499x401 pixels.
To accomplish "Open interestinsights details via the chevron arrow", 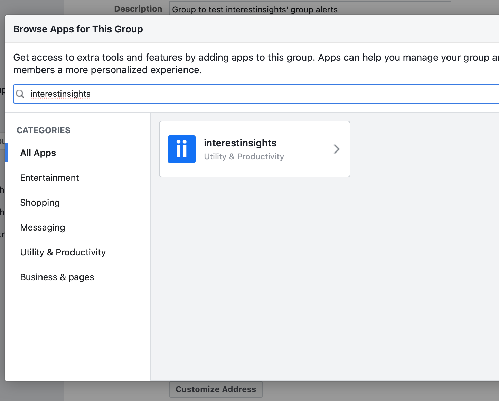I will pos(336,149).
